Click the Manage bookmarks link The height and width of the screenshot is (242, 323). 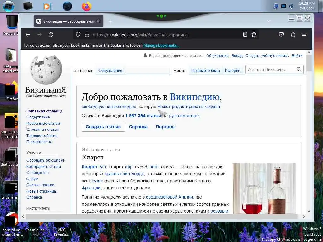[161, 45]
